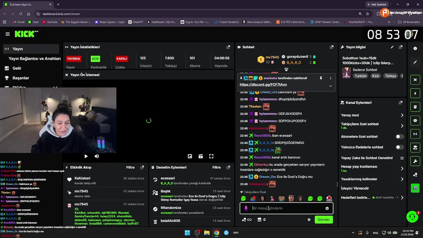Unpin the pinned chat message with pin icon

coord(321,78)
